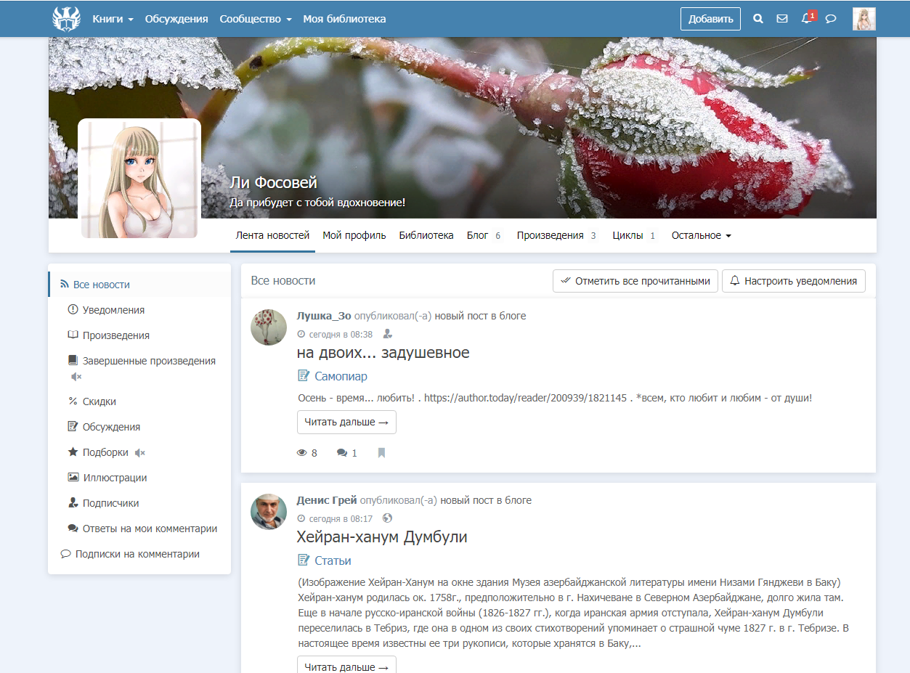Image resolution: width=910 pixels, height=673 pixels.
Task: Select Скидки in the sidebar
Action: [x=99, y=401]
